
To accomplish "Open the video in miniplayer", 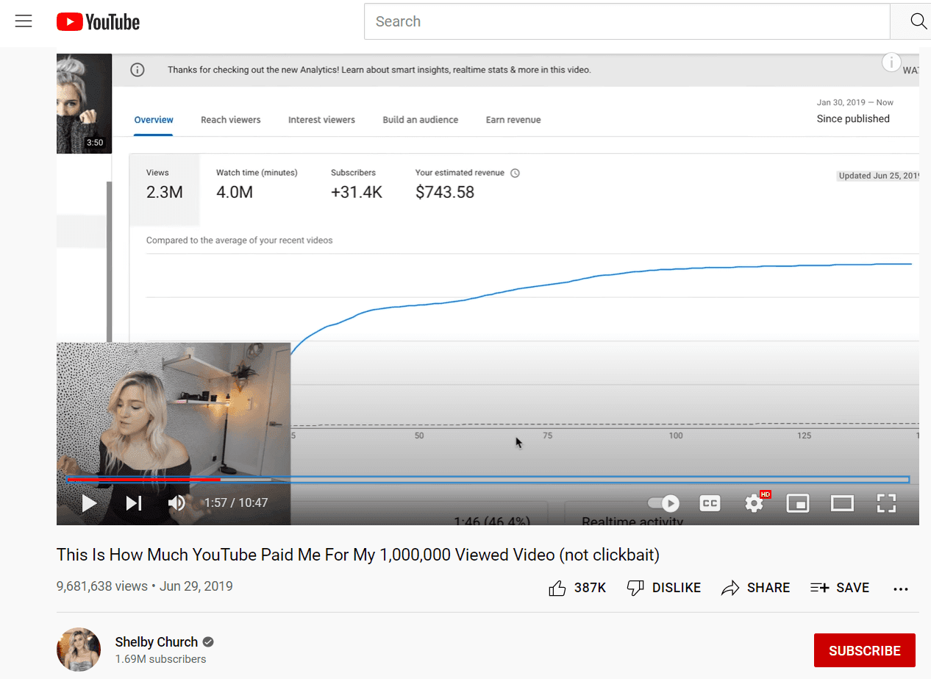I will pos(798,503).
